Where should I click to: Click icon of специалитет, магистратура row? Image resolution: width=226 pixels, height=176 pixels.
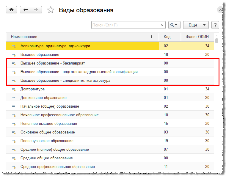point(14,81)
